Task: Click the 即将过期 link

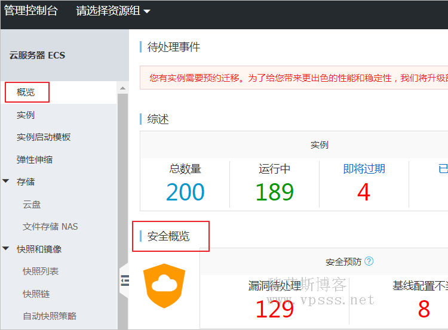Action: 364,169
